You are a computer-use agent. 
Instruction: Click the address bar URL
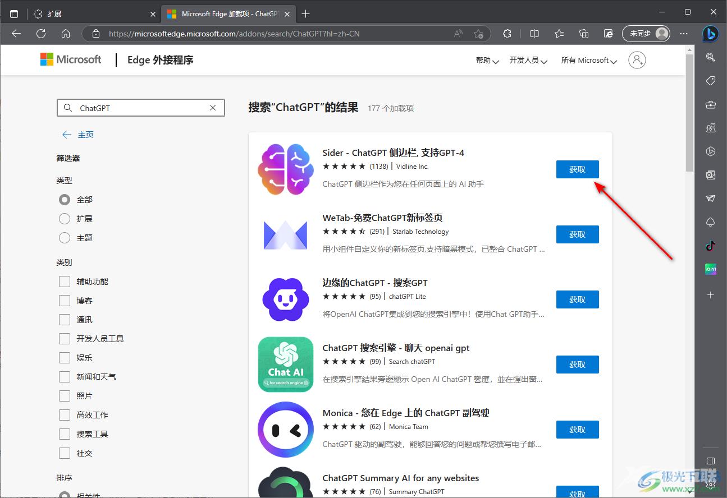234,34
